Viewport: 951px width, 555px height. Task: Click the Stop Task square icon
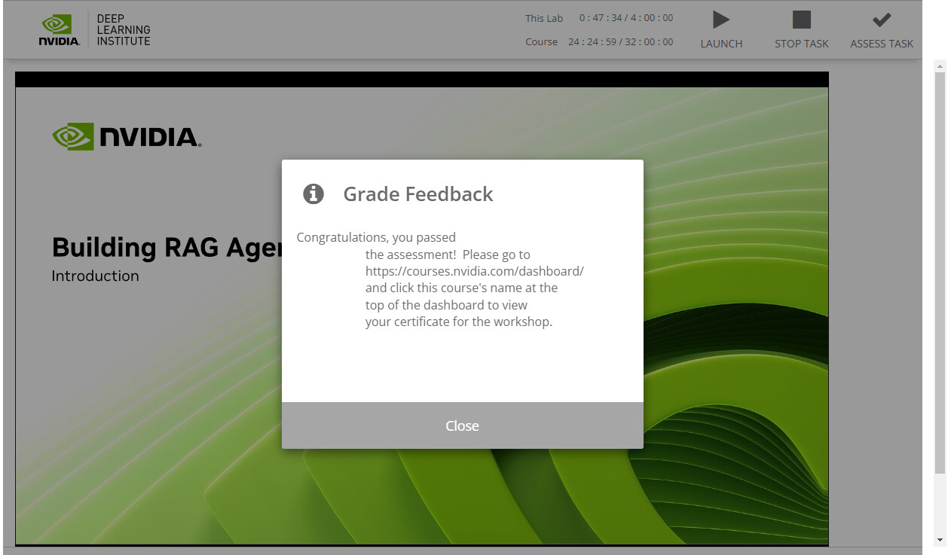802,20
